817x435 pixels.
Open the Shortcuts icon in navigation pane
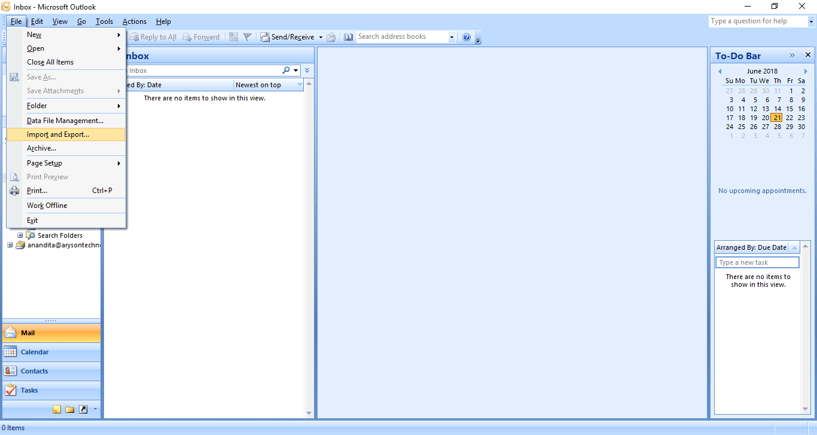tap(83, 409)
